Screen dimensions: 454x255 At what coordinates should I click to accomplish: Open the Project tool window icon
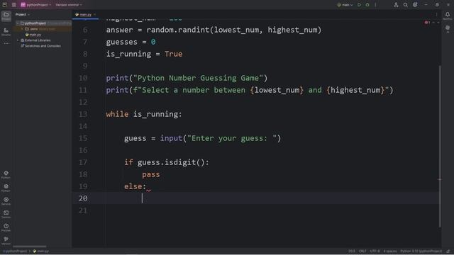6,16
